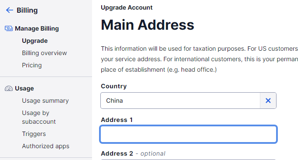Click the Usage gauge icon
The width and height of the screenshot is (298, 160).
pyautogui.click(x=9, y=88)
